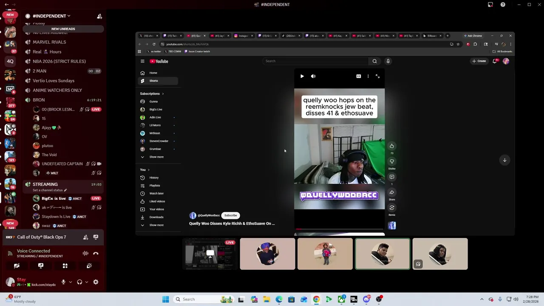Select user UNDEFEATED CAPTAIN in BRON channel

pyautogui.click(x=62, y=164)
